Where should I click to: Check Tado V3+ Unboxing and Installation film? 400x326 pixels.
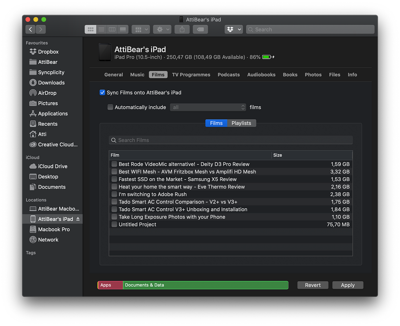pos(114,209)
